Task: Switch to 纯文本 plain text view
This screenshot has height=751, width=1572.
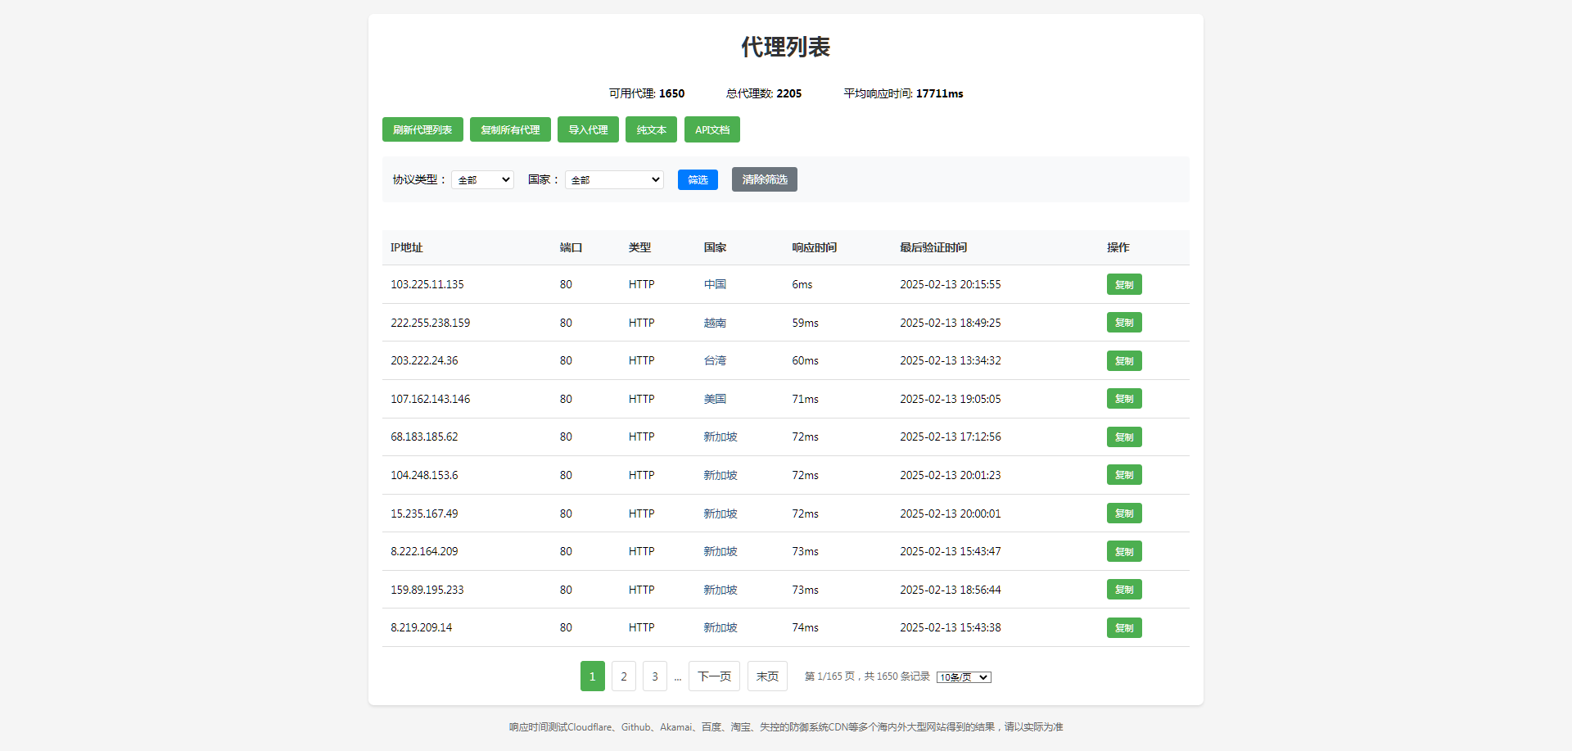Action: point(650,129)
